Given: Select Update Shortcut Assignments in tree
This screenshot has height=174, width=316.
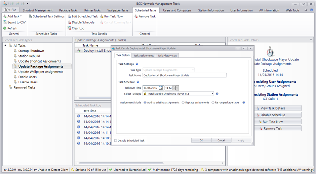Looking at the screenshot, I should [40, 61].
